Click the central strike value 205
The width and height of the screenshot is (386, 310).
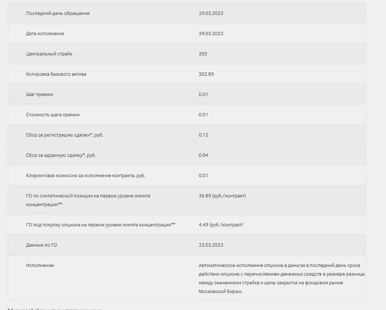pyautogui.click(x=203, y=54)
